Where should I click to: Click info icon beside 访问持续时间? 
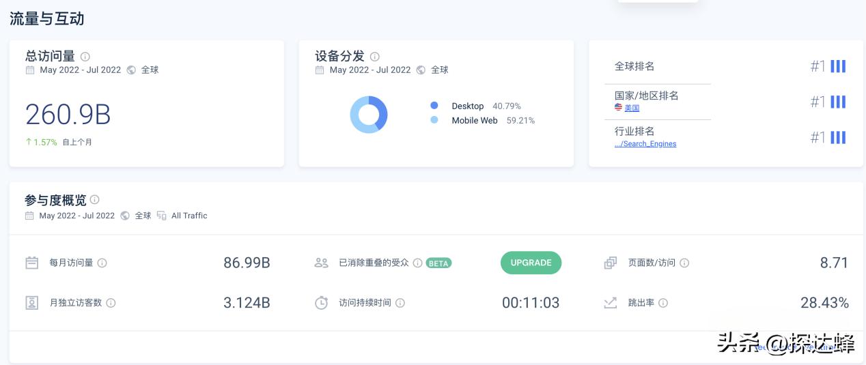pyautogui.click(x=400, y=303)
